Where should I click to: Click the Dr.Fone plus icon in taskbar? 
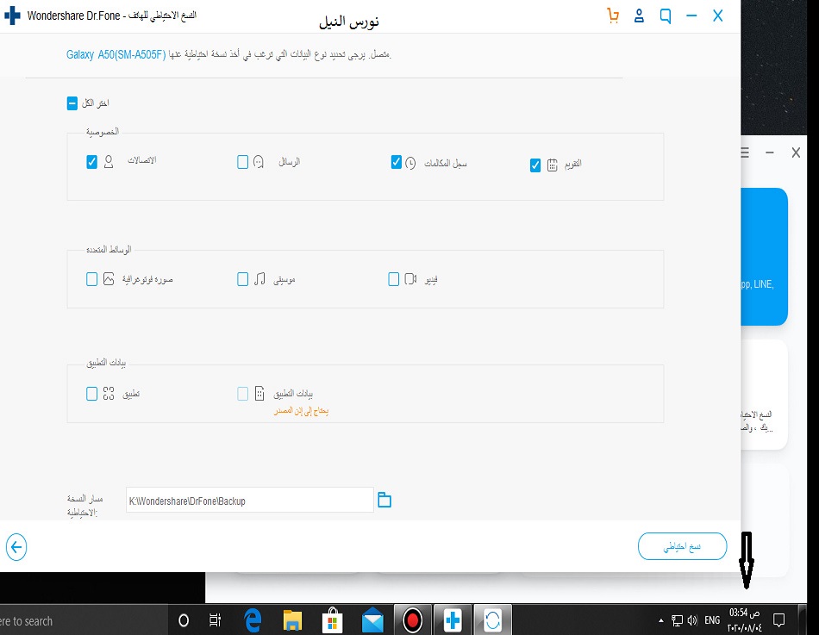coord(452,620)
